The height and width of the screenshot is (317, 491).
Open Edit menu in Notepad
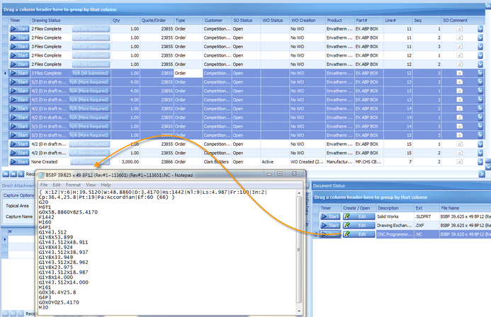(x=57, y=185)
